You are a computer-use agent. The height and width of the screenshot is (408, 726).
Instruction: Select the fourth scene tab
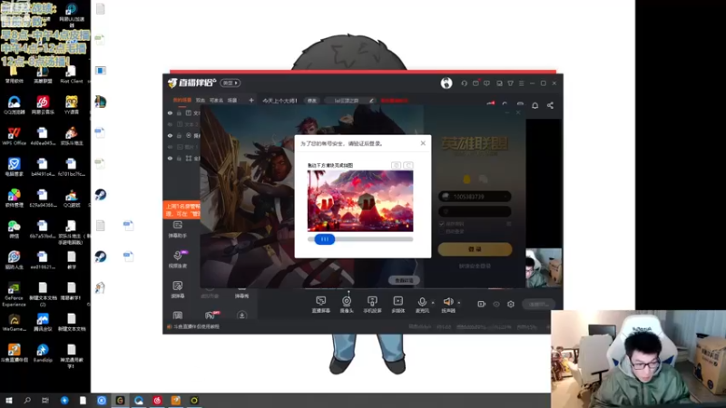pyautogui.click(x=232, y=100)
